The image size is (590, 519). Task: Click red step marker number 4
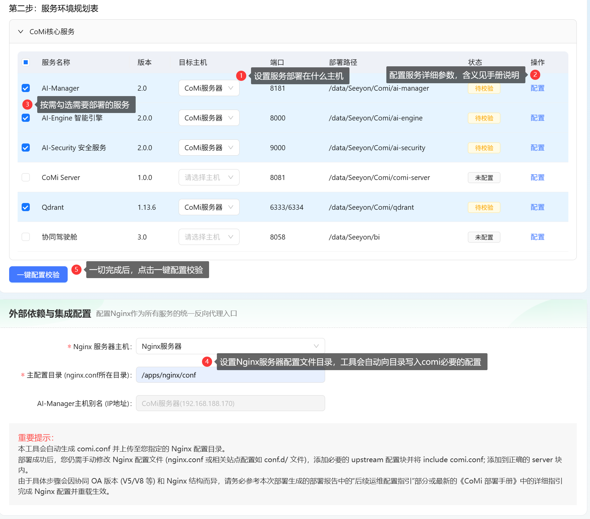click(207, 362)
